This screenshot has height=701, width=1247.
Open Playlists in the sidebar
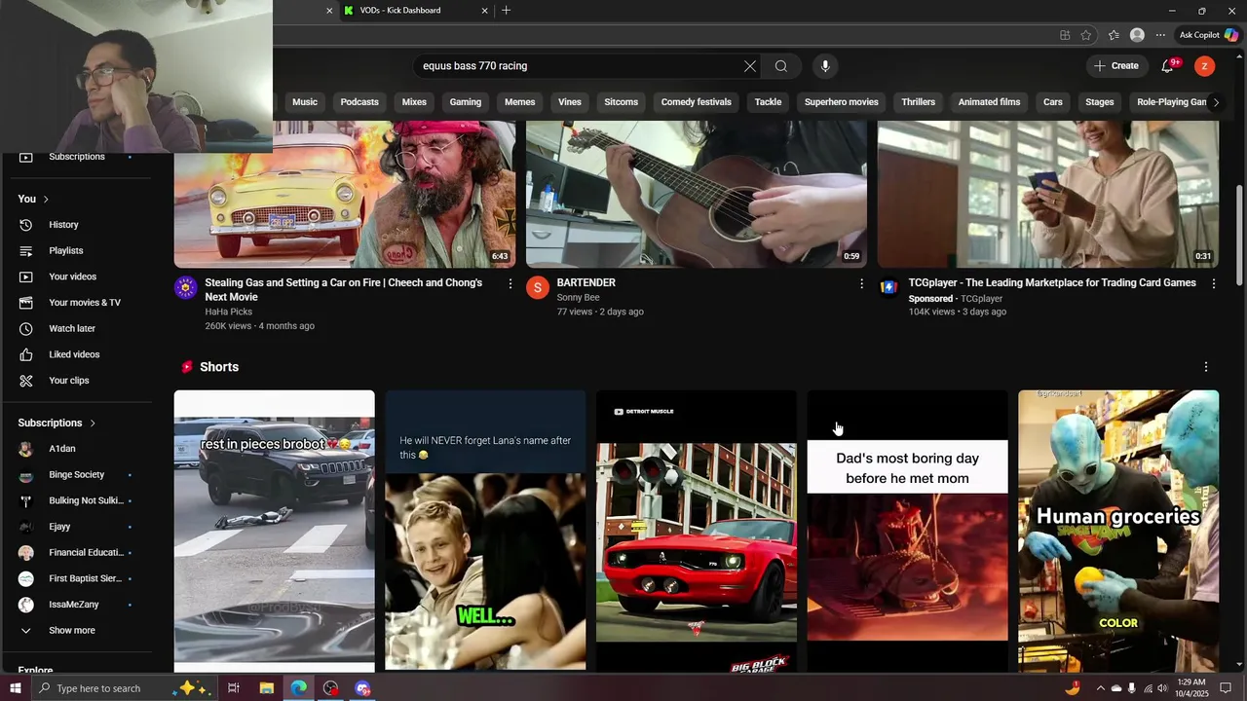76,251
